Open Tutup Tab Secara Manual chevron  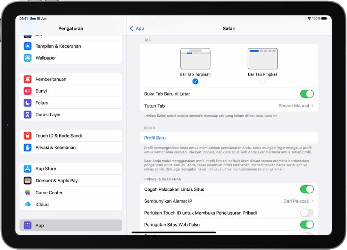click(x=312, y=106)
